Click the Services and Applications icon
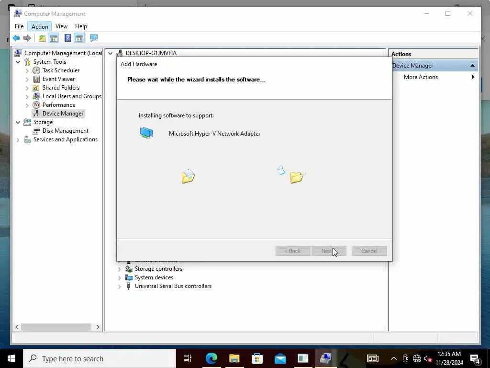The image size is (490, 368). click(27, 139)
